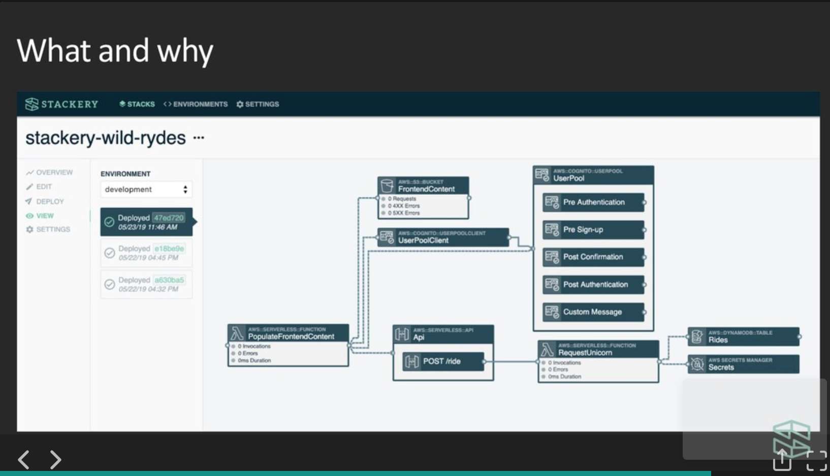Click the Edit pencil icon
This screenshot has width=830, height=476.
tap(29, 187)
